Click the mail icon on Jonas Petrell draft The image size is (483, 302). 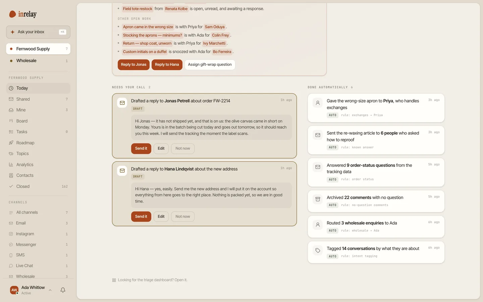coord(122,103)
